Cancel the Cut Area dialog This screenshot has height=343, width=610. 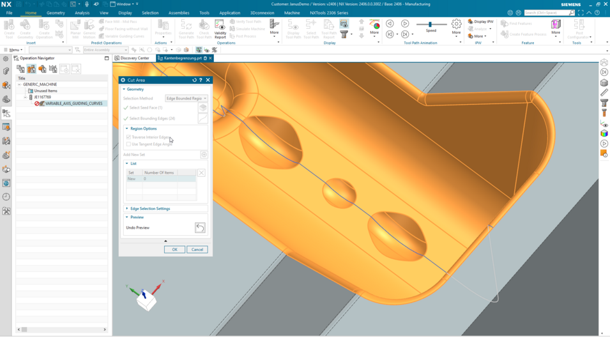click(x=197, y=250)
